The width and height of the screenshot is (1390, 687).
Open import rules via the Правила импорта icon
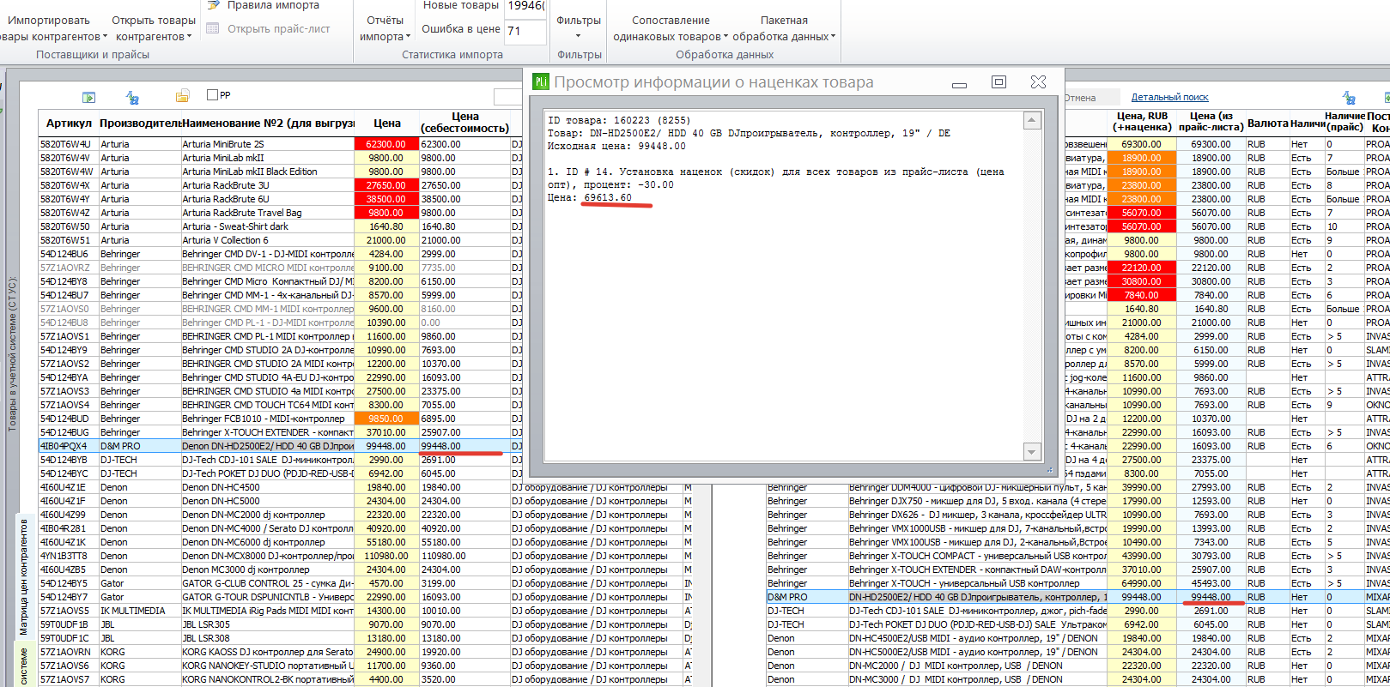tap(213, 5)
